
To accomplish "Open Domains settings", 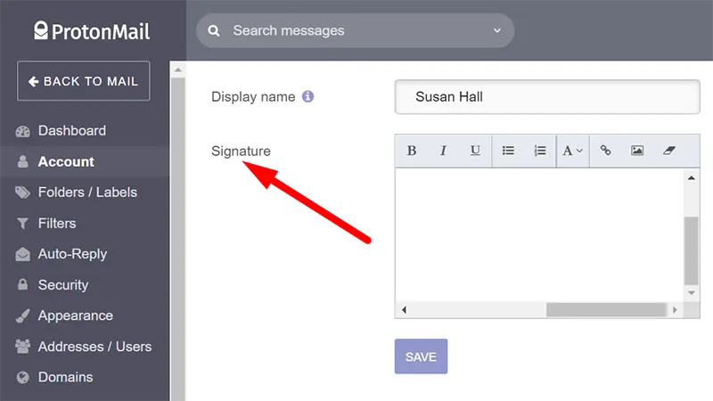I will [x=65, y=377].
